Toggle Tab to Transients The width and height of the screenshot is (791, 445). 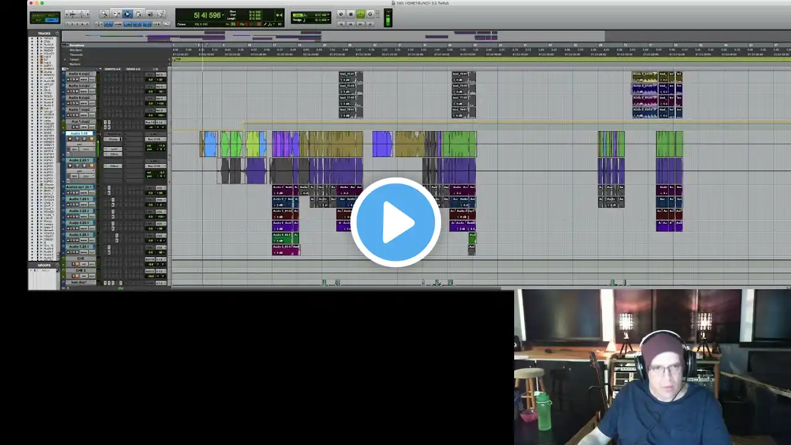point(108,24)
